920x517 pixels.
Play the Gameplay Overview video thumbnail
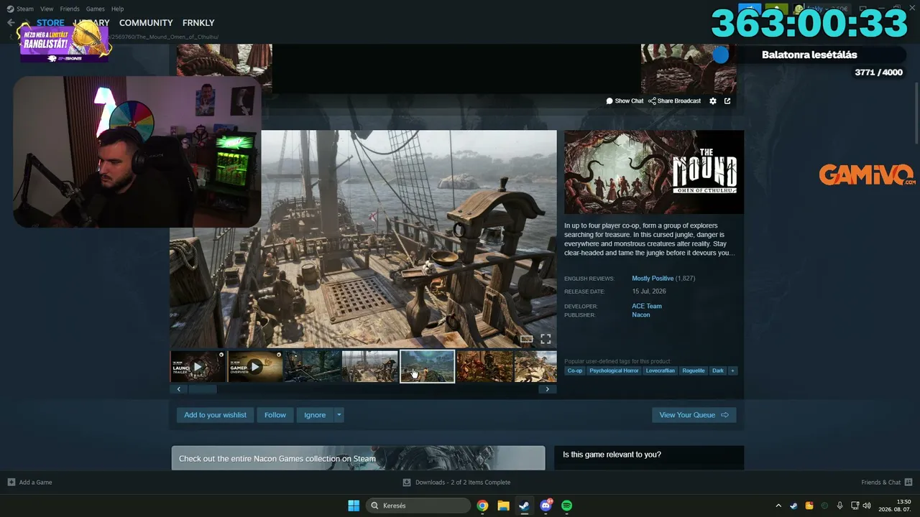(x=255, y=367)
